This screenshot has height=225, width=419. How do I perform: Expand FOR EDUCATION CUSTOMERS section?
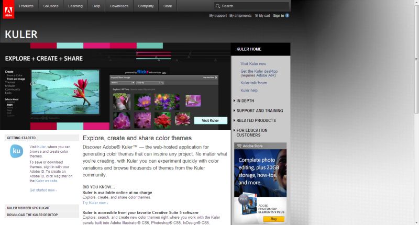coord(251,133)
